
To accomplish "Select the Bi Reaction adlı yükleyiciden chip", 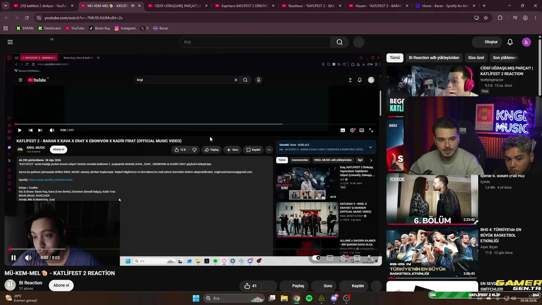I will pos(434,58).
